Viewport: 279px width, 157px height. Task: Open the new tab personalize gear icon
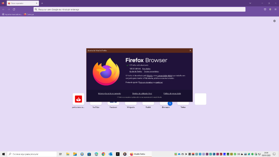[274, 21]
